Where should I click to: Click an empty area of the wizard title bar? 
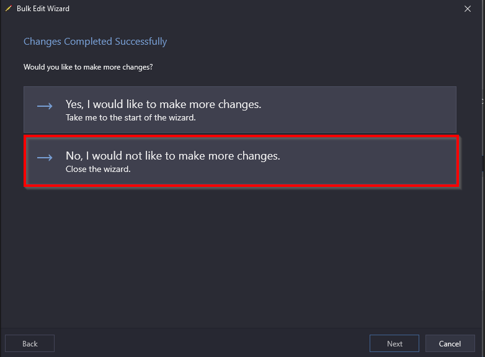click(x=263, y=9)
